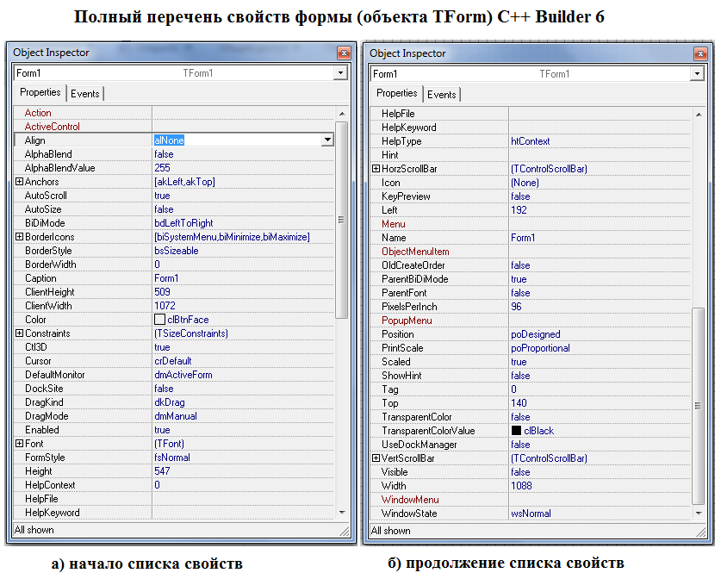Click the Height value 547

(x=162, y=471)
